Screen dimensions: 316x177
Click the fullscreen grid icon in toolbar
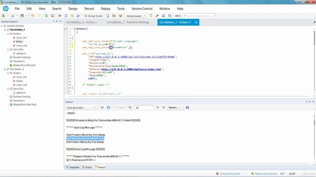[163, 16]
